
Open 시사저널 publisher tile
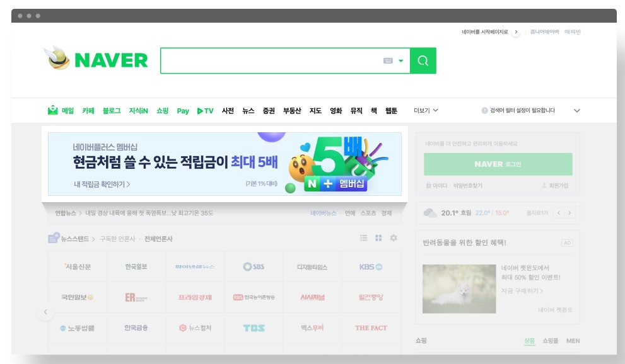tap(313, 297)
